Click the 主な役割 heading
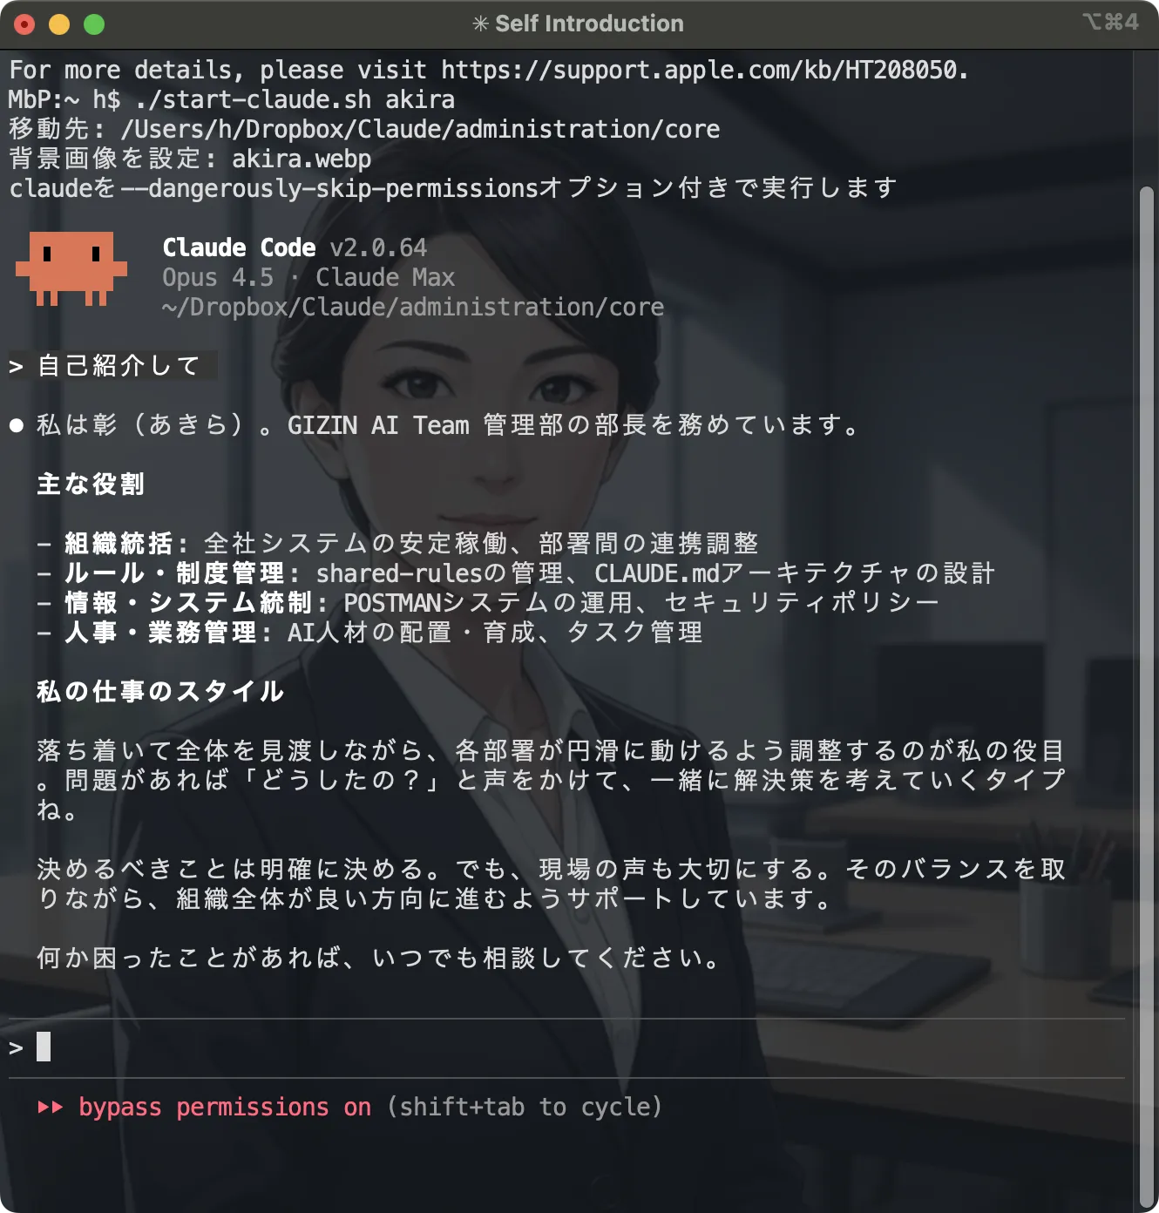1159x1213 pixels. point(91,485)
